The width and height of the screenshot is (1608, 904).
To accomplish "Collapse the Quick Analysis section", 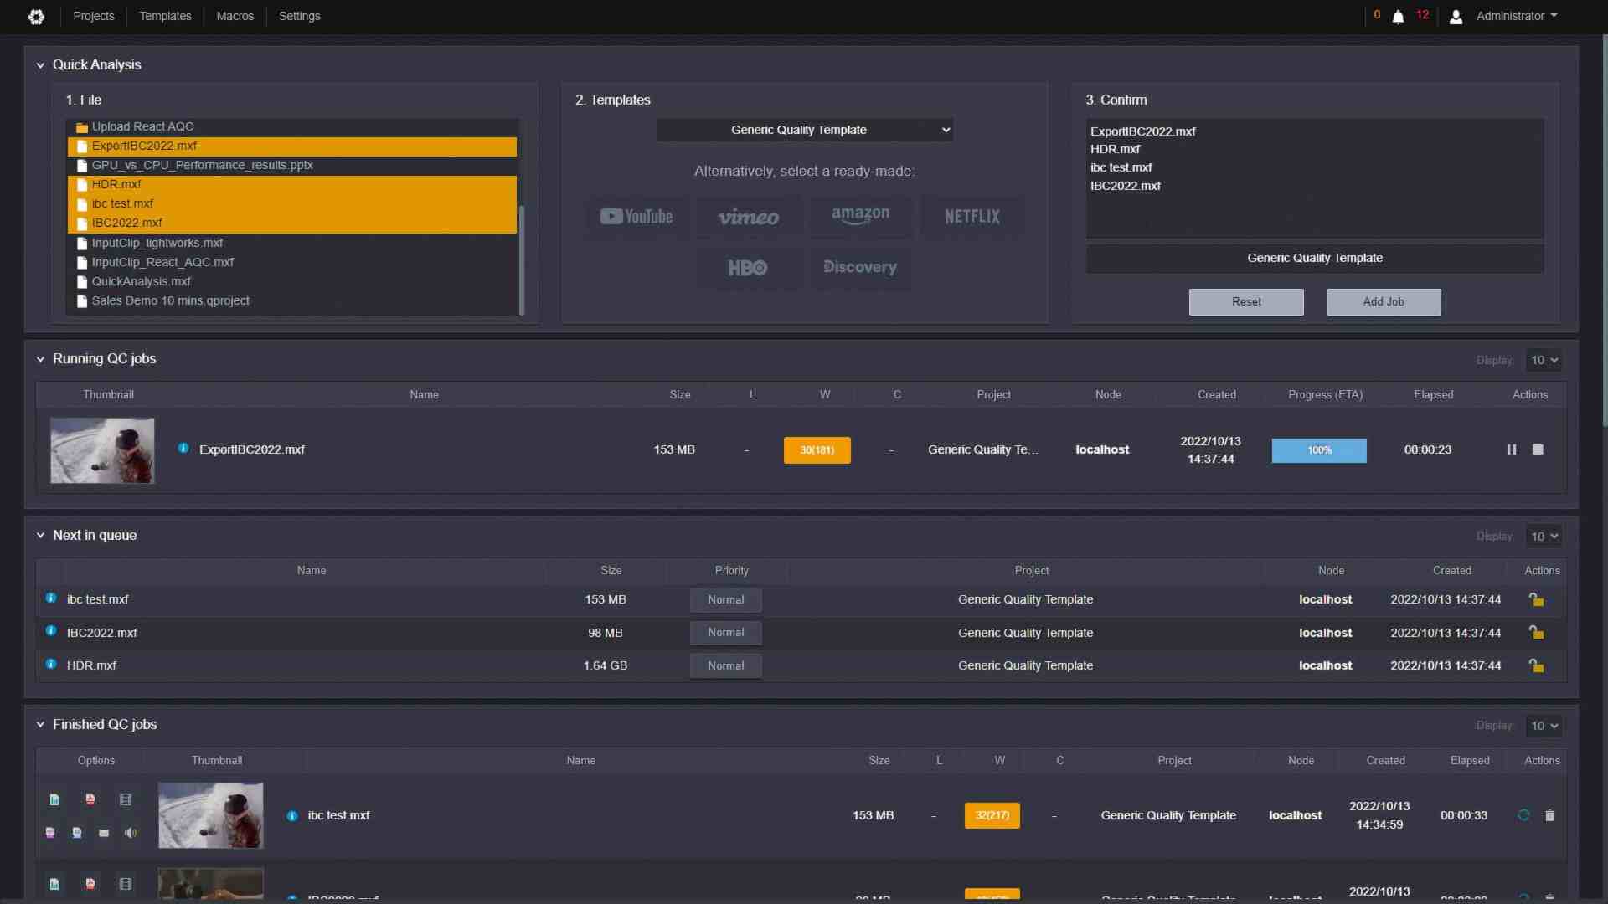I will (x=40, y=64).
